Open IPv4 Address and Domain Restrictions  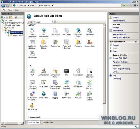[x=32, y=96]
